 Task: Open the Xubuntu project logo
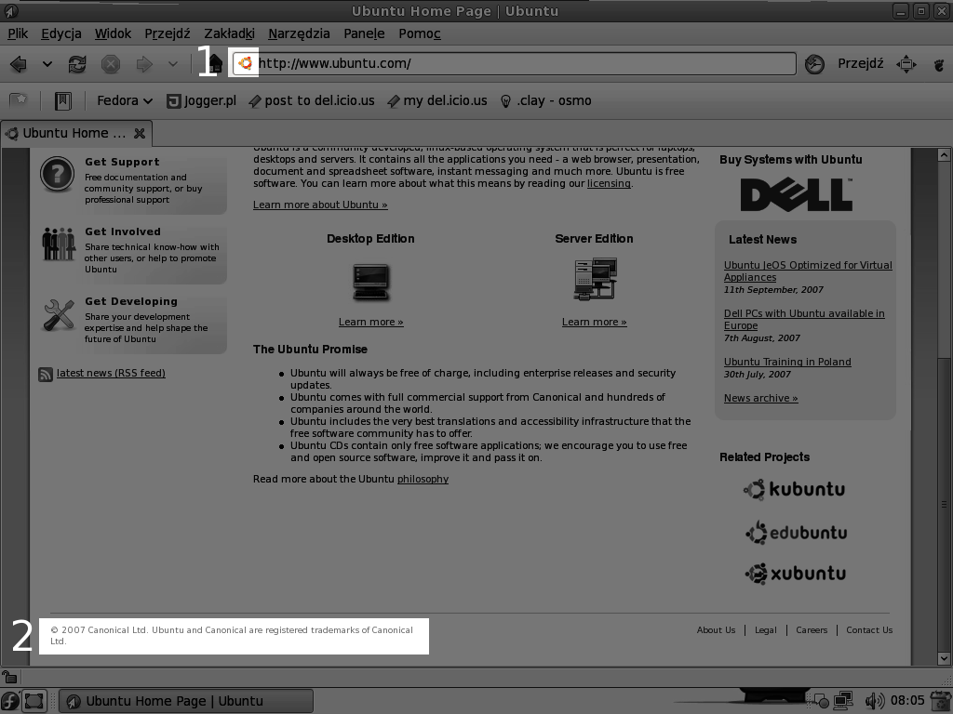point(795,574)
